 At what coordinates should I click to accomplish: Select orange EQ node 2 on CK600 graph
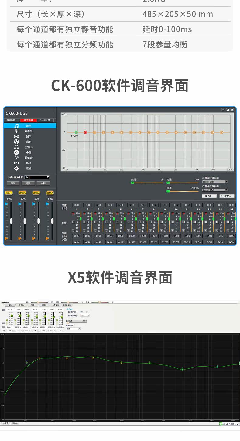point(103,132)
